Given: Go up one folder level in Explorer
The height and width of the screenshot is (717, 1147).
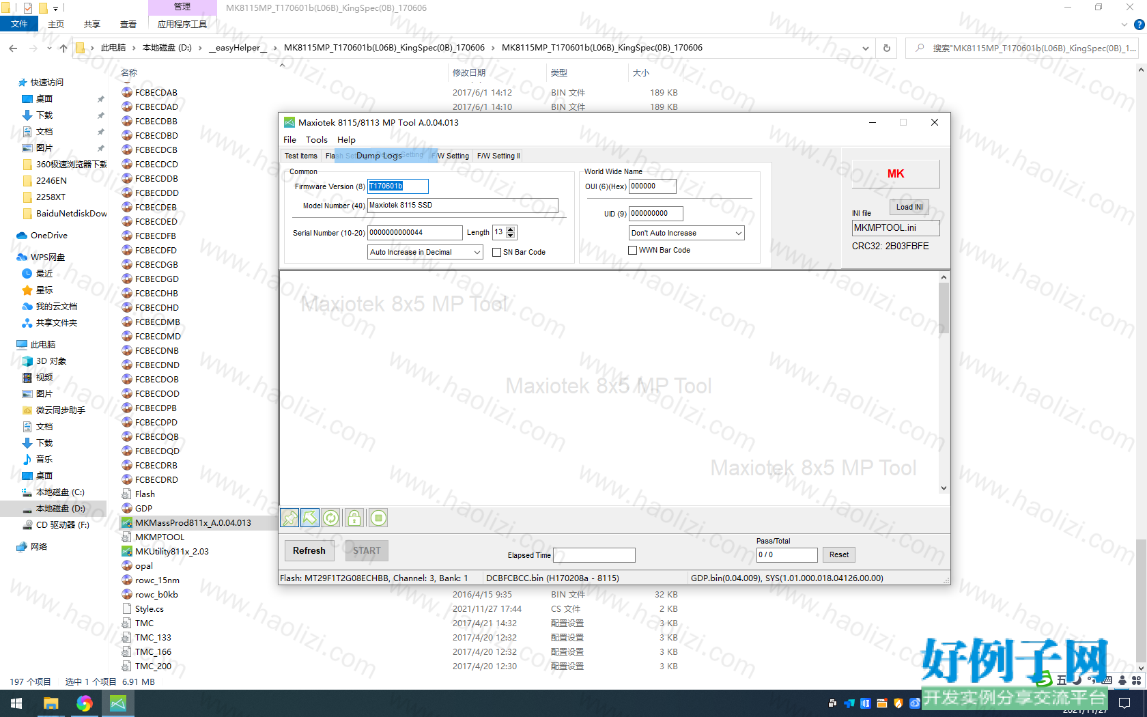Looking at the screenshot, I should pos(63,48).
